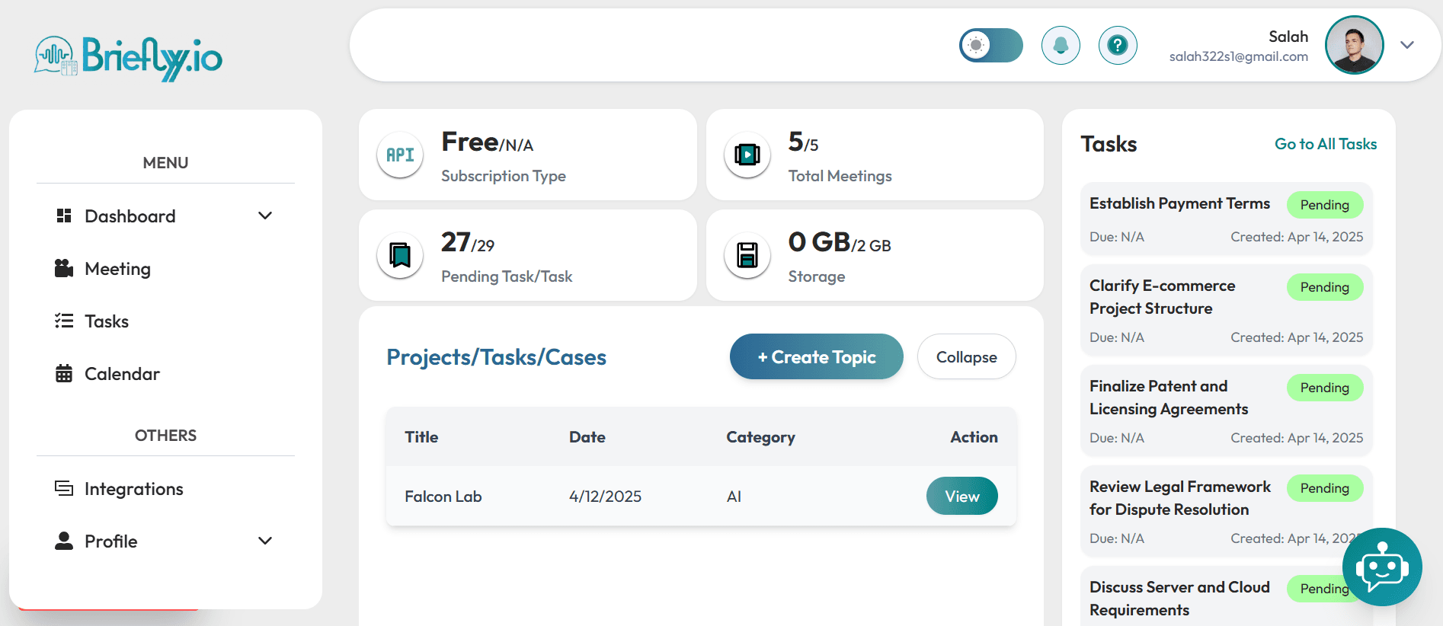Open the chatbot assistant icon
The image size is (1443, 626).
[1381, 567]
